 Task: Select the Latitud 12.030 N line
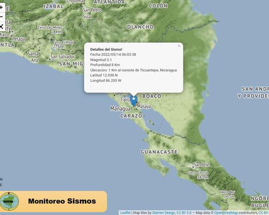(104, 75)
